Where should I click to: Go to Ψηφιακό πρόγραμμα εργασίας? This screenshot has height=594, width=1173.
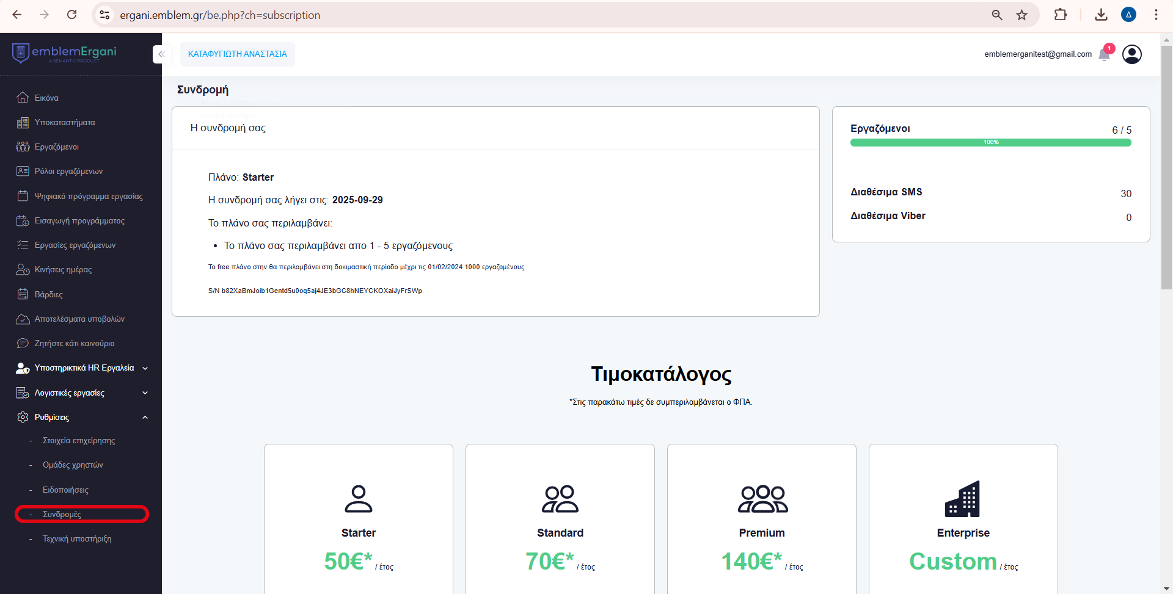pos(88,196)
